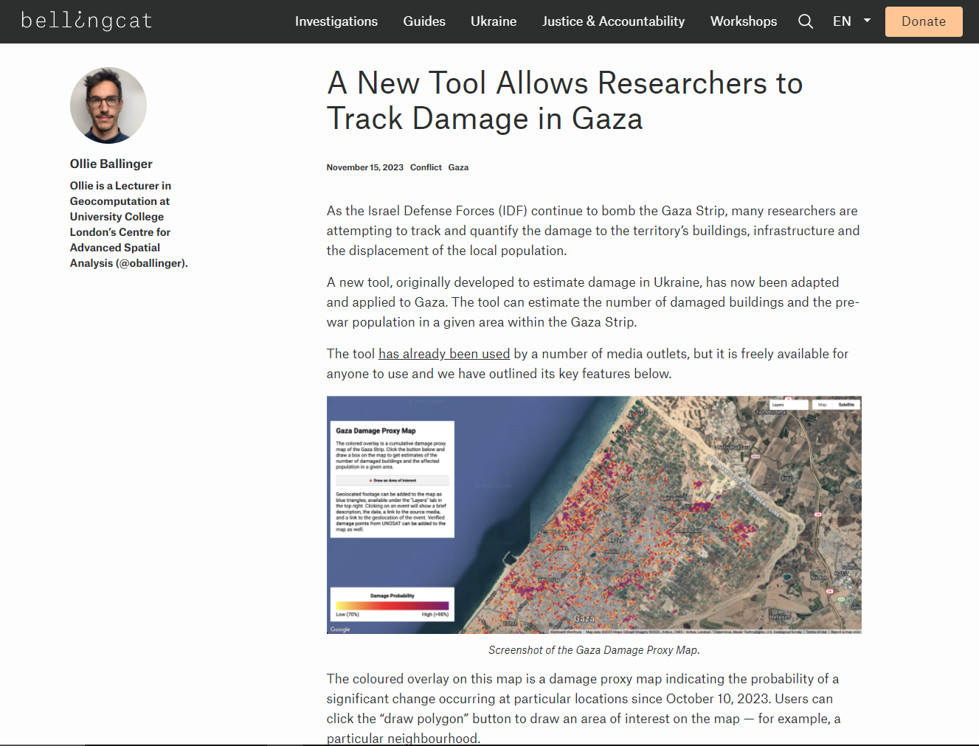
Task: Open the Ollie Ballinger author name link
Action: [111, 164]
